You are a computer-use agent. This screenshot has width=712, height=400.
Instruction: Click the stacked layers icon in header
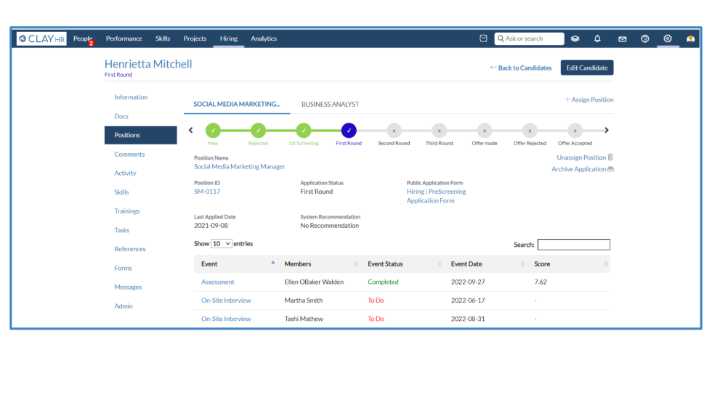click(x=575, y=38)
